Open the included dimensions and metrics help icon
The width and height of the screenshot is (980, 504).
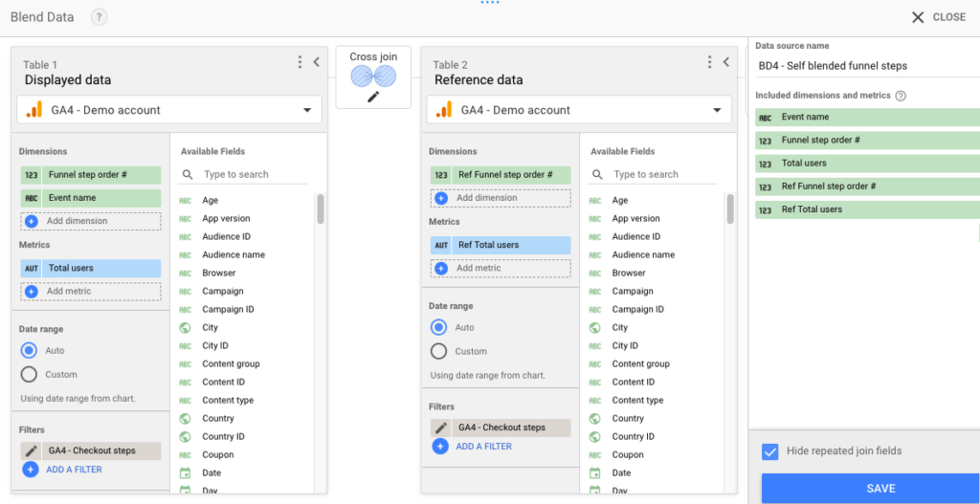point(901,97)
